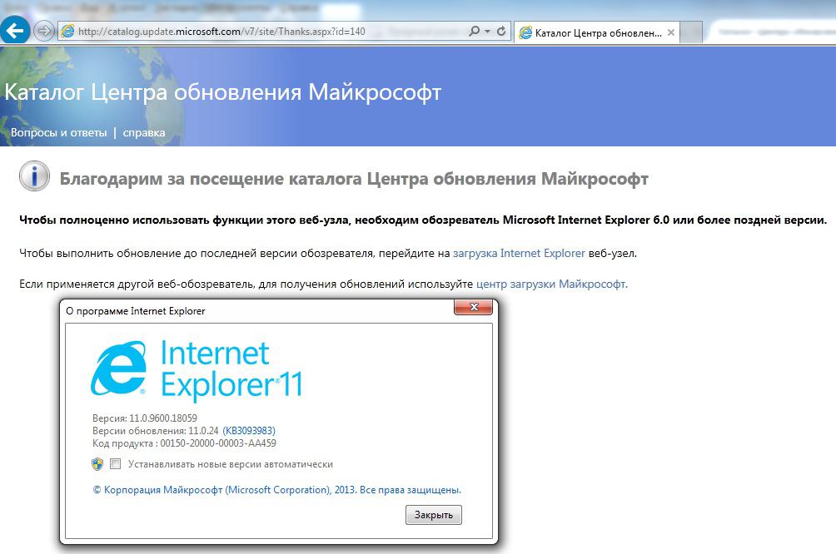Close the О программе Internet Explorer dialog
The image size is (836, 554).
click(x=473, y=307)
